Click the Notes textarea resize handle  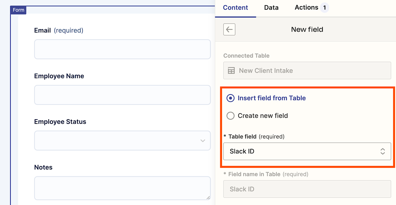pos(208,198)
